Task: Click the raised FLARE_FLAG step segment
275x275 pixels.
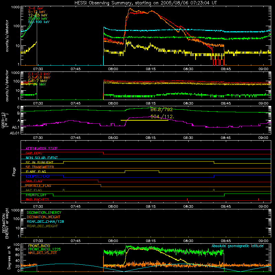Action: tap(142, 170)
